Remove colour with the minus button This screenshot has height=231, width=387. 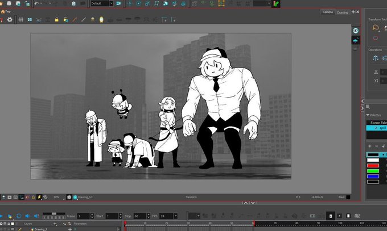[376, 146]
